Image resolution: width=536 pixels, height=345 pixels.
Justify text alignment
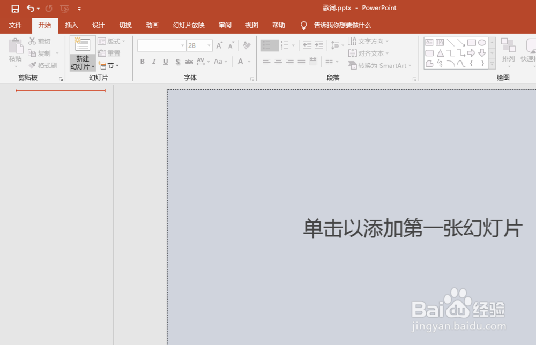point(301,62)
